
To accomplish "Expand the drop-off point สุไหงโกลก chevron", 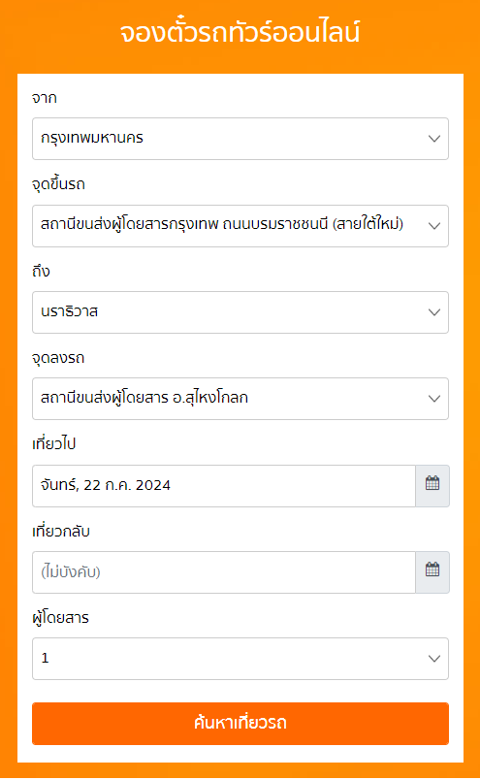I will (434, 399).
